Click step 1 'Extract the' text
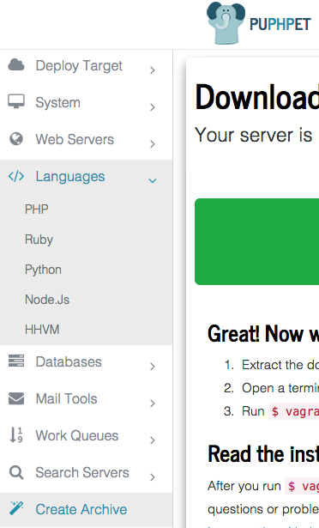The width and height of the screenshot is (319, 528). click(280, 365)
